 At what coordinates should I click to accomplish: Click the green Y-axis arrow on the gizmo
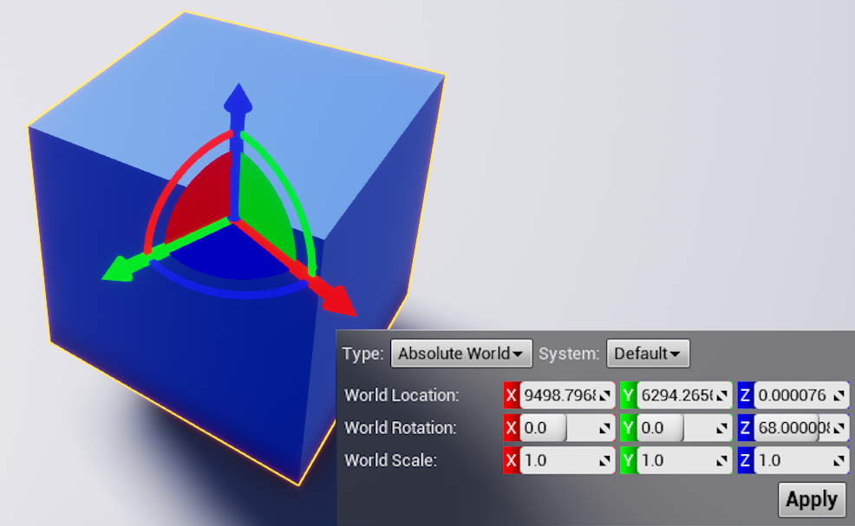(x=120, y=269)
